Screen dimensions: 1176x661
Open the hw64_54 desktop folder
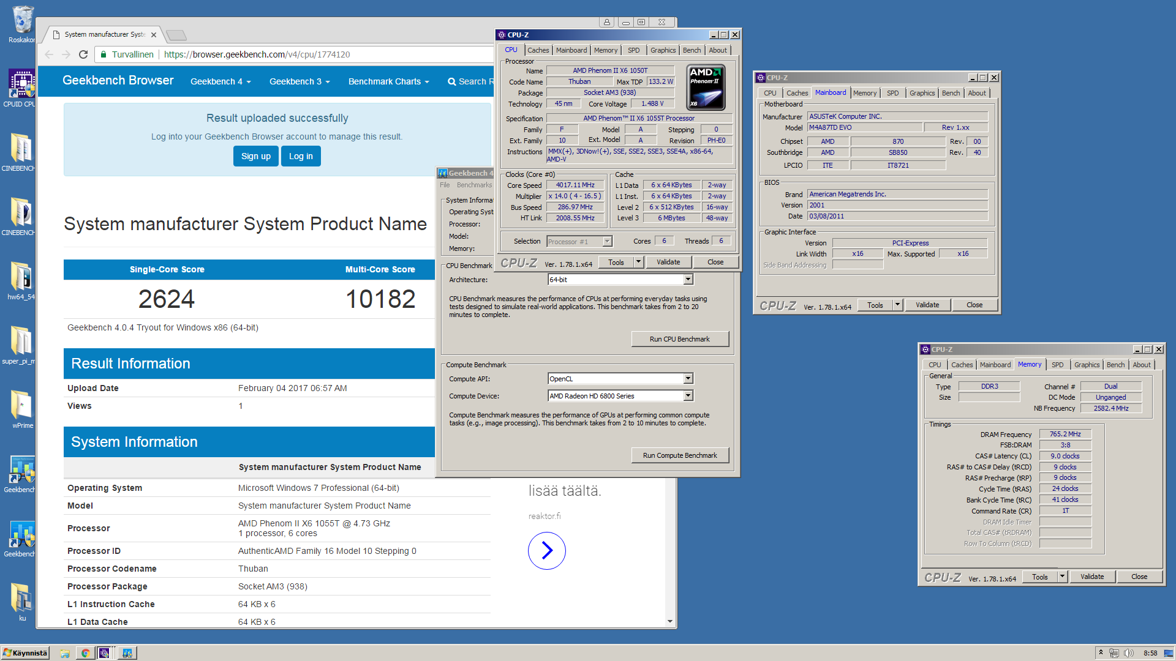(x=21, y=281)
